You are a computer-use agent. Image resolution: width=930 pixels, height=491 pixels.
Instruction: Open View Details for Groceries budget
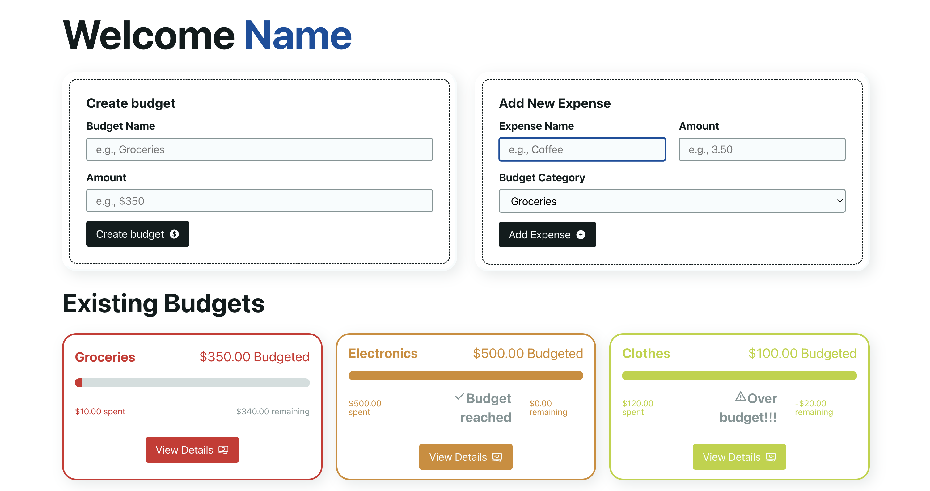192,450
